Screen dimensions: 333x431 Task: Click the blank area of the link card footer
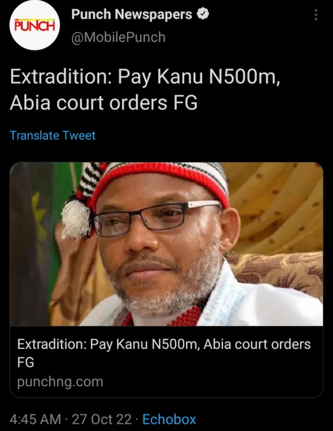point(212,382)
